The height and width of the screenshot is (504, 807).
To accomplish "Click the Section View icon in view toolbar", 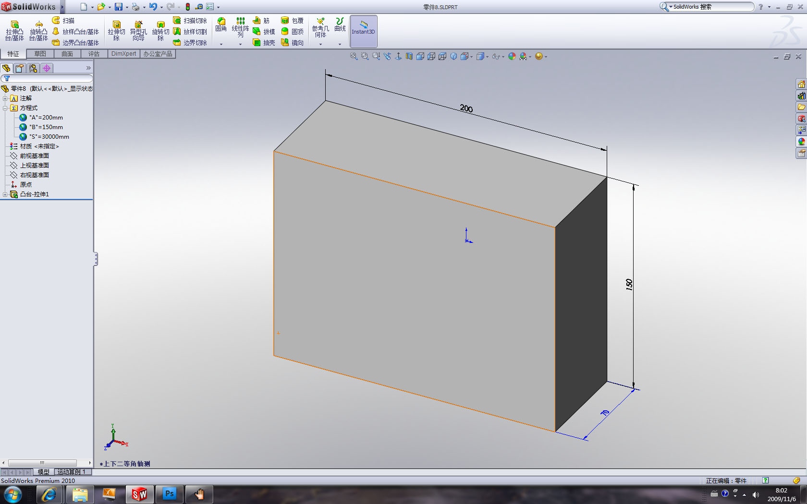I will coord(409,56).
